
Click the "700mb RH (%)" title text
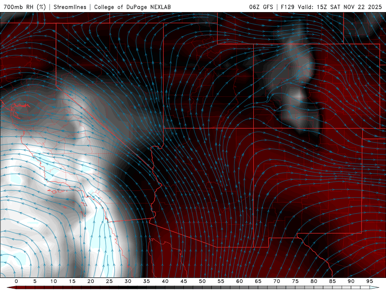coord(25,7)
